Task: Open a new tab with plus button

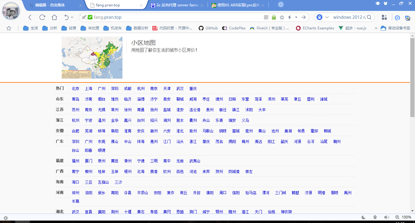Action: click(281, 5)
